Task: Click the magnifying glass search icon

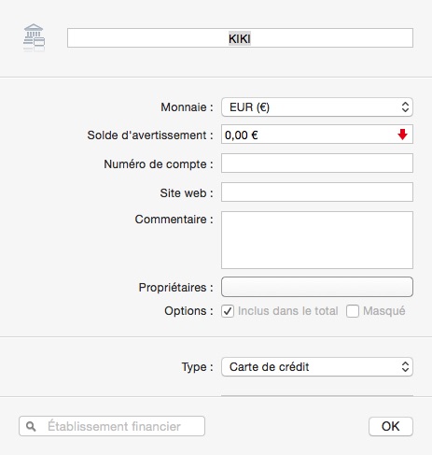Action: click(x=31, y=426)
